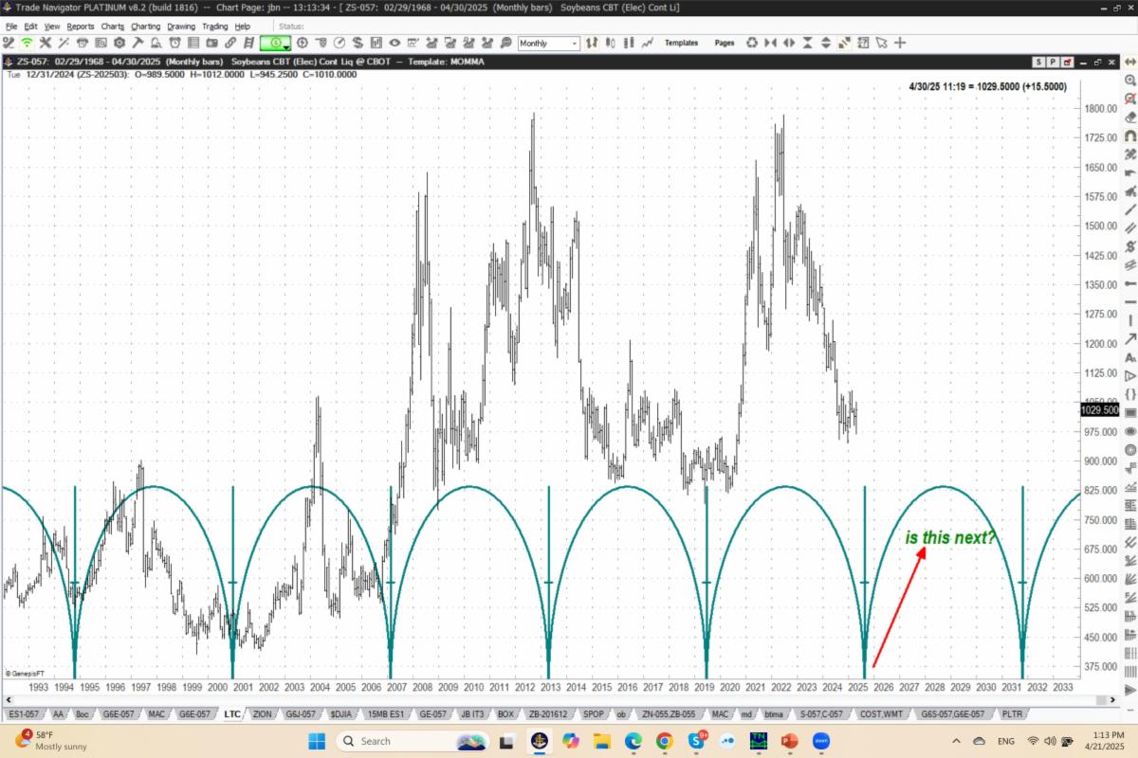Screen dimensions: 1138x758
Task: Click the recycle refresh chart icon
Action: [x=752, y=43]
